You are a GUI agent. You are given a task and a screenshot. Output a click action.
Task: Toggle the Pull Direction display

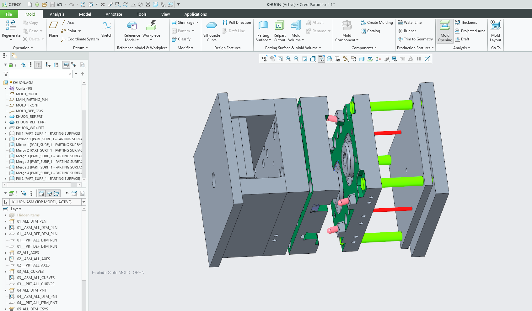(x=237, y=23)
